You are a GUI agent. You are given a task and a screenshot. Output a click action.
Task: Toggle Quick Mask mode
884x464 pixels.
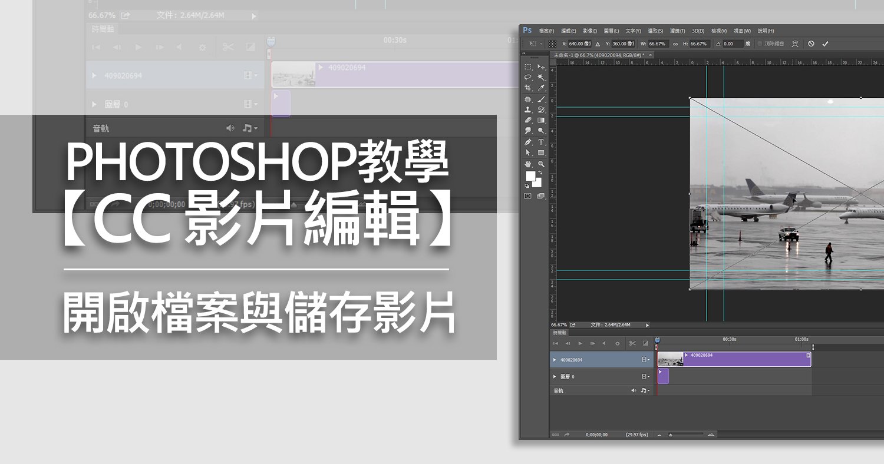tap(527, 195)
